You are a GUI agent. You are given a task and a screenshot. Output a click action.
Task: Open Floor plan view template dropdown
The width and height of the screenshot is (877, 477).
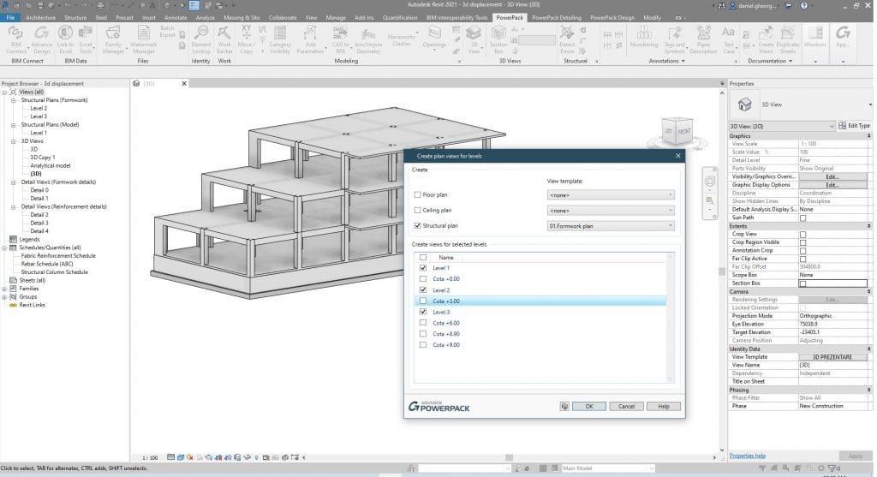611,194
